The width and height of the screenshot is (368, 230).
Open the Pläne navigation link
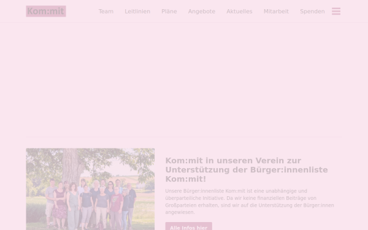169,12
